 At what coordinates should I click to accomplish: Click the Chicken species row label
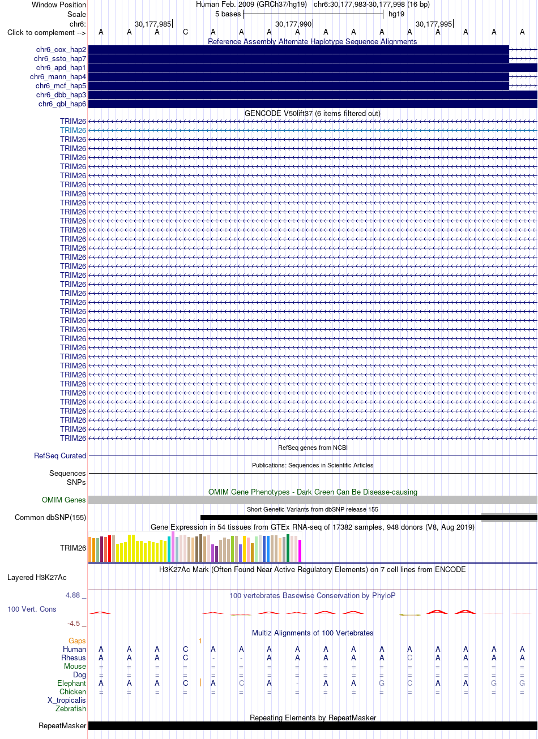point(73,691)
